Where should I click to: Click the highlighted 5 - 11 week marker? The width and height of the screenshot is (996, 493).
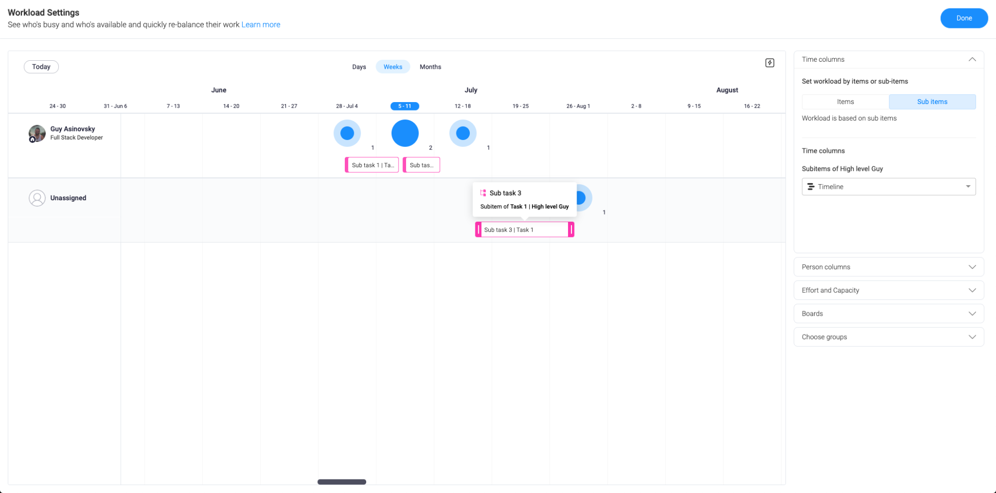[405, 106]
